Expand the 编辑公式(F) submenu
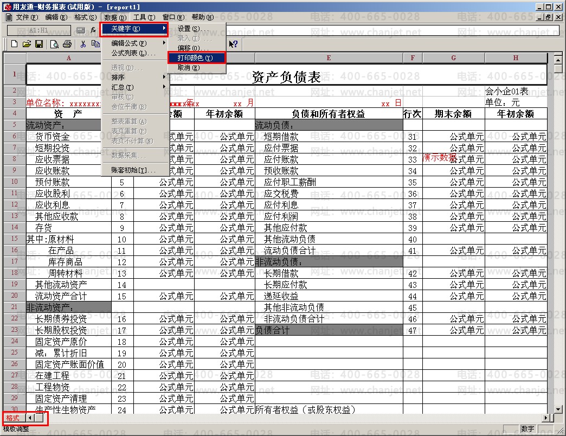Viewport: 566px width, 436px height. click(136, 43)
